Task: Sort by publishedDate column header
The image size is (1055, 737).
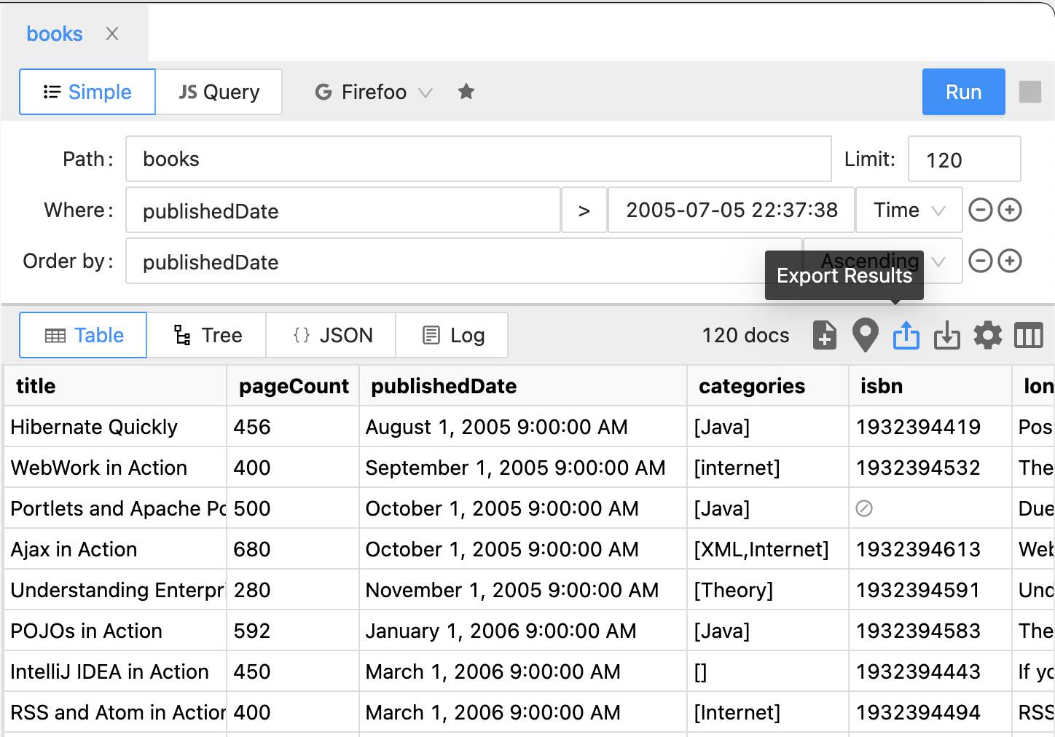Action: click(523, 386)
